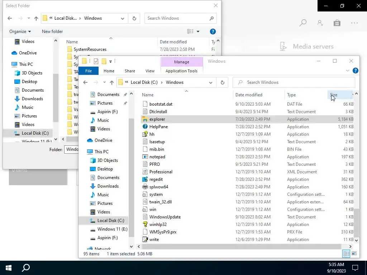Select the hh help application icon

point(145,134)
